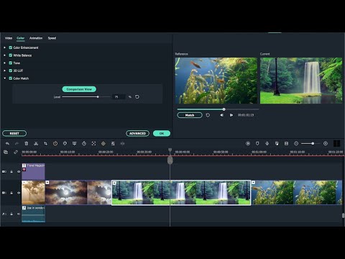Click the zoom out minus icon on timeline
Screen dimensions: 345x259
(296, 143)
